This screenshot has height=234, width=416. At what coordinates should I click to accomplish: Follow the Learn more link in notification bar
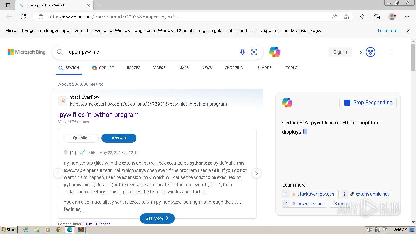click(x=389, y=30)
